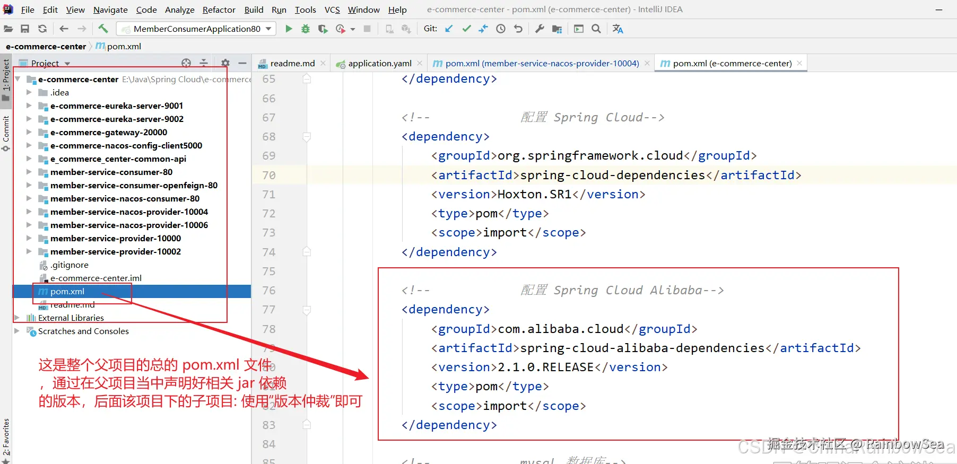Open the File menu
957x464 pixels.
[28, 10]
